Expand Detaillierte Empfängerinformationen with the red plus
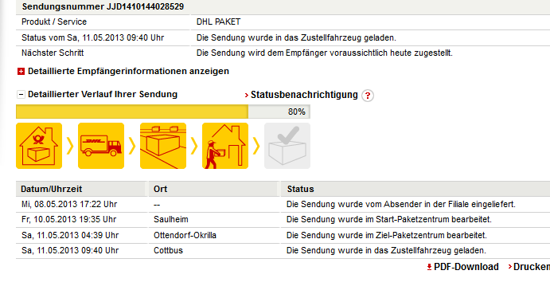 [21, 71]
